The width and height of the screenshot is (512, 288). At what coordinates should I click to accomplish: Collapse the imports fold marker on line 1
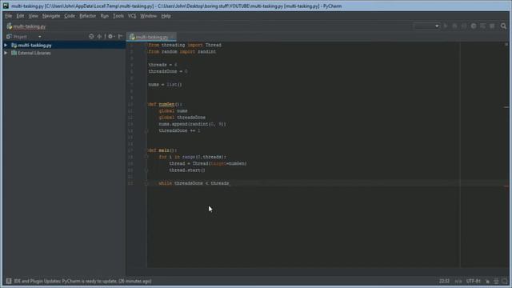[x=147, y=45]
